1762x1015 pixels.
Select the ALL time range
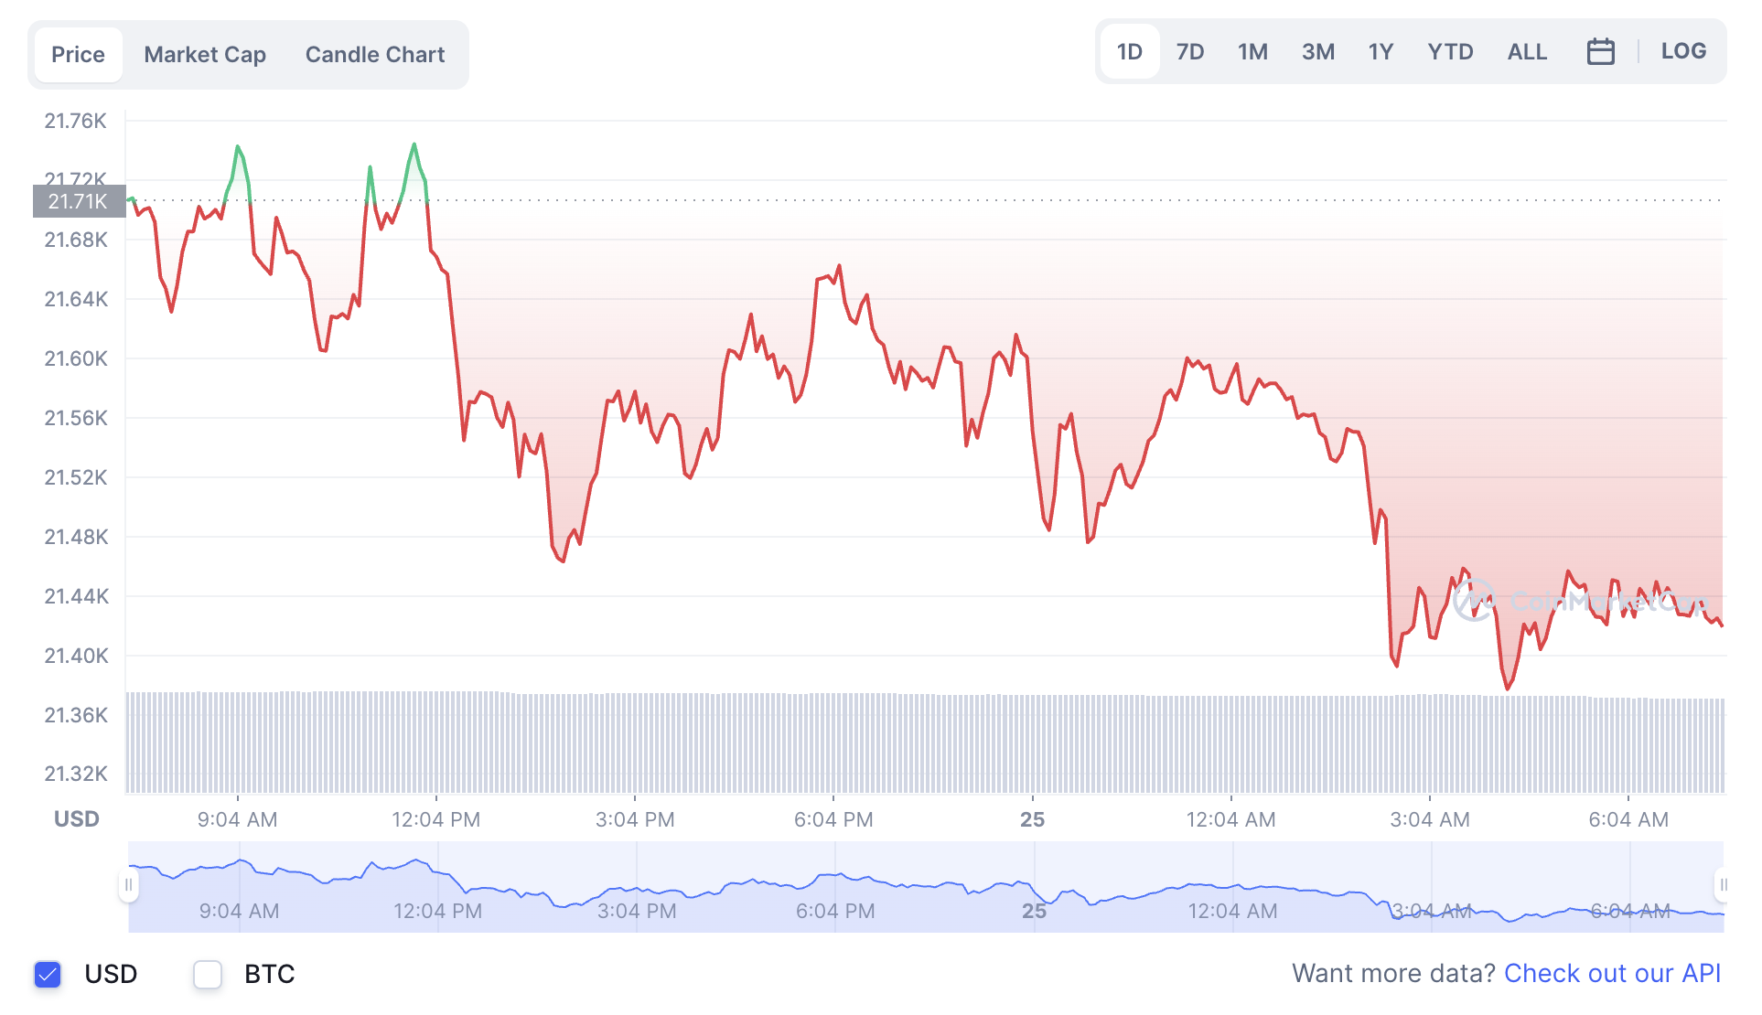click(1526, 52)
